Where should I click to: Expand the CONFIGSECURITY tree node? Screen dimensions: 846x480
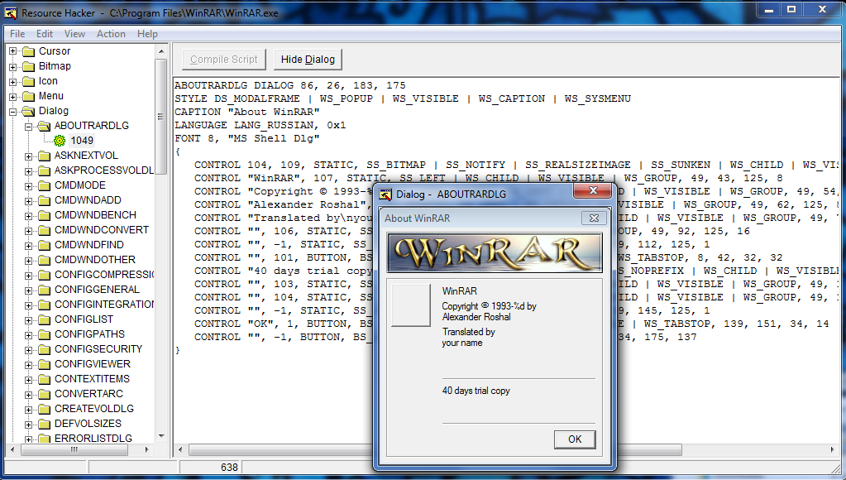[x=29, y=350]
